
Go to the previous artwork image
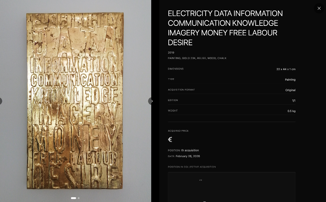[1, 101]
